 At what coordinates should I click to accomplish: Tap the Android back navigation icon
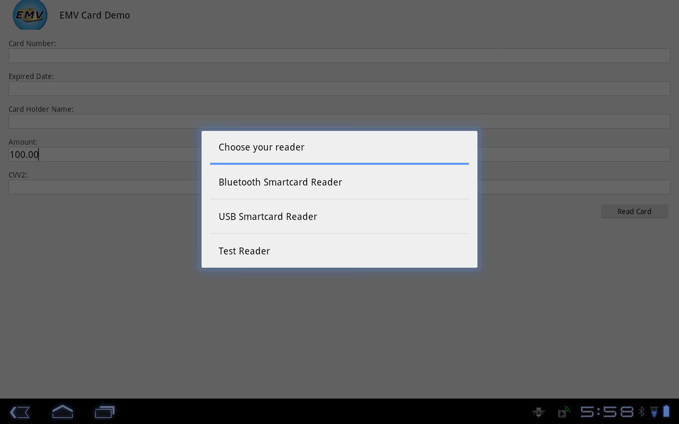pyautogui.click(x=20, y=412)
